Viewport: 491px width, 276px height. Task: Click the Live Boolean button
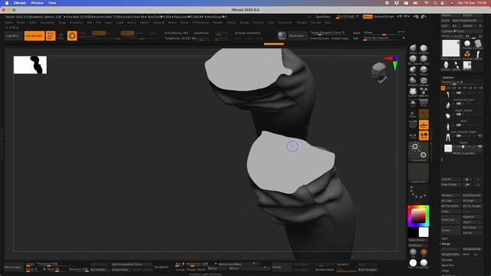click(x=34, y=36)
